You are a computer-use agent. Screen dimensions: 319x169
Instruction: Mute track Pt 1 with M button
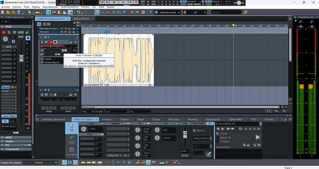(46, 42)
